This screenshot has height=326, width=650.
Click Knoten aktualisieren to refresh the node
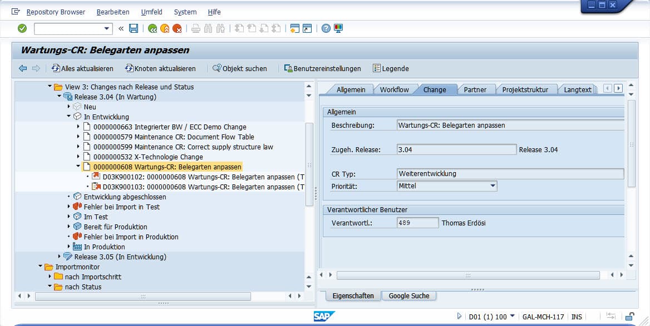[x=162, y=68]
